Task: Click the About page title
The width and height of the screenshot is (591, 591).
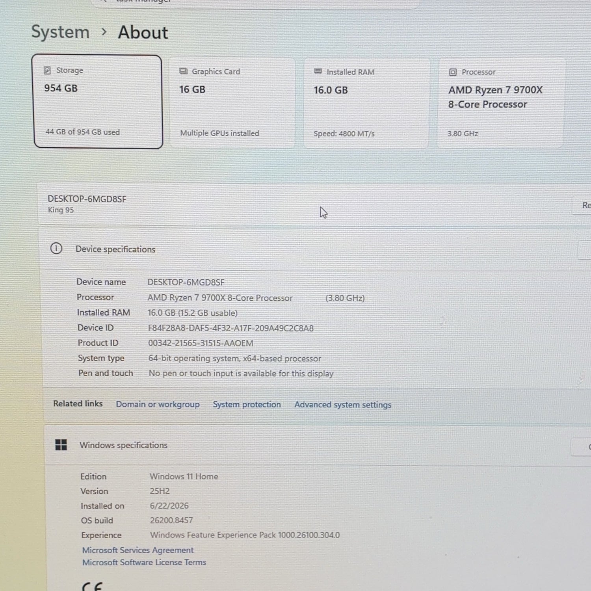Action: pos(143,32)
